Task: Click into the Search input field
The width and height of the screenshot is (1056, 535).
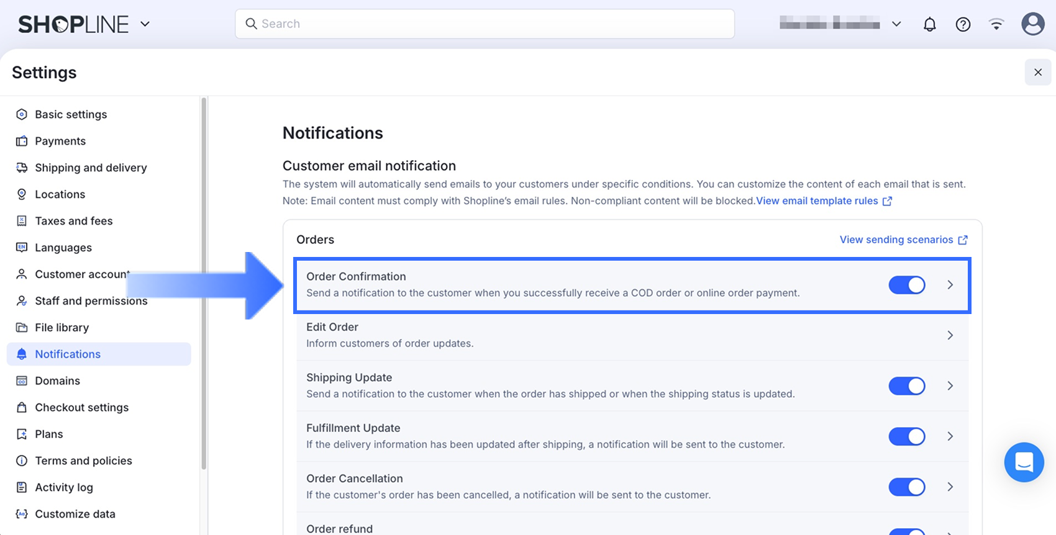Action: (x=485, y=24)
